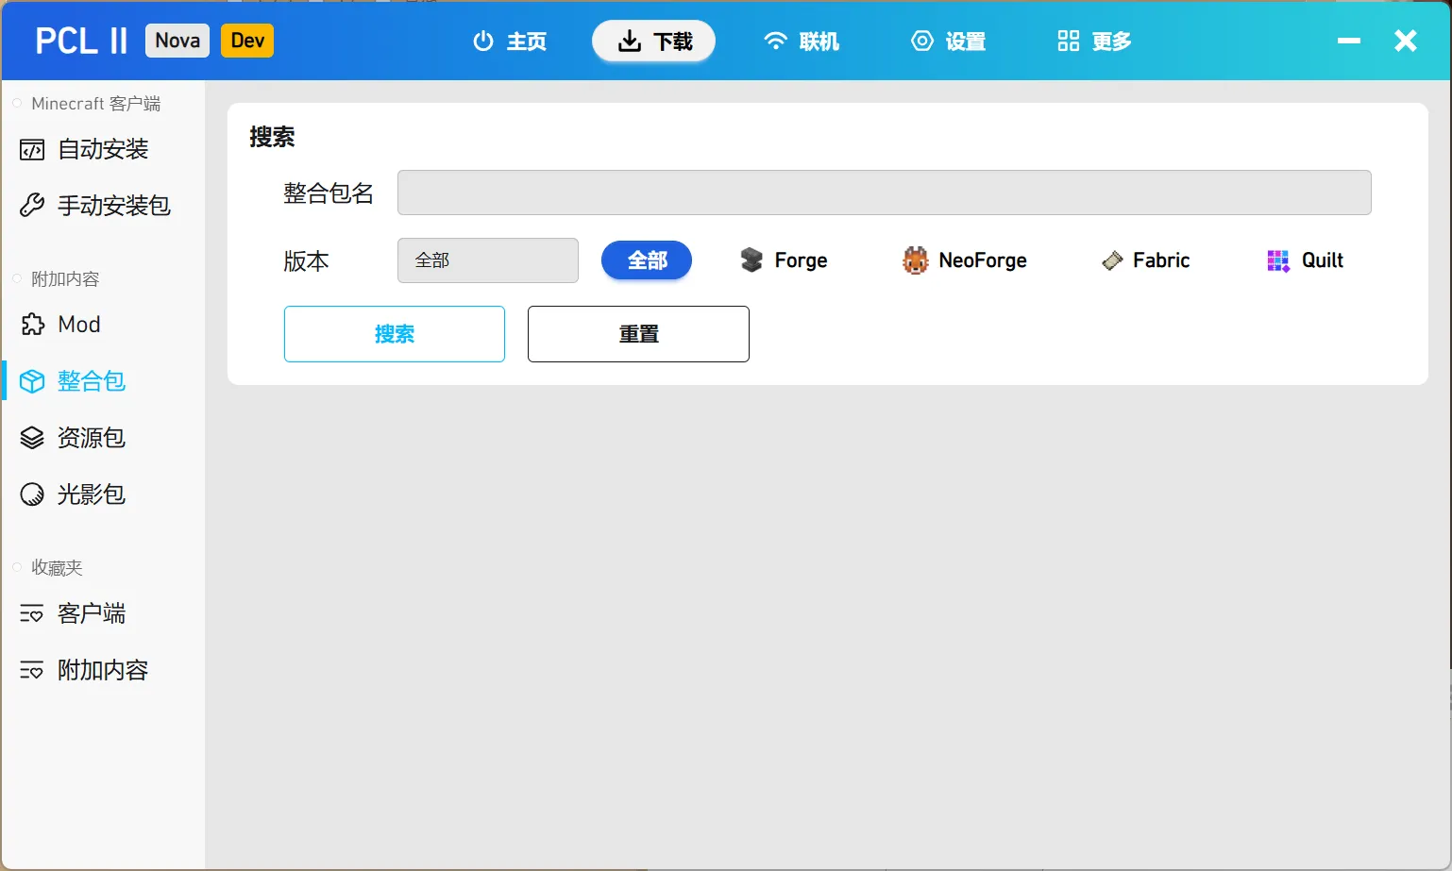Image resolution: width=1452 pixels, height=871 pixels.
Task: Click the heart list icon beside 附加内容 favorites
Action: coord(32,671)
